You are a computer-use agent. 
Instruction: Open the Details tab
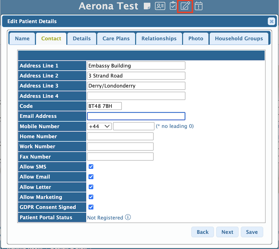tap(82, 39)
